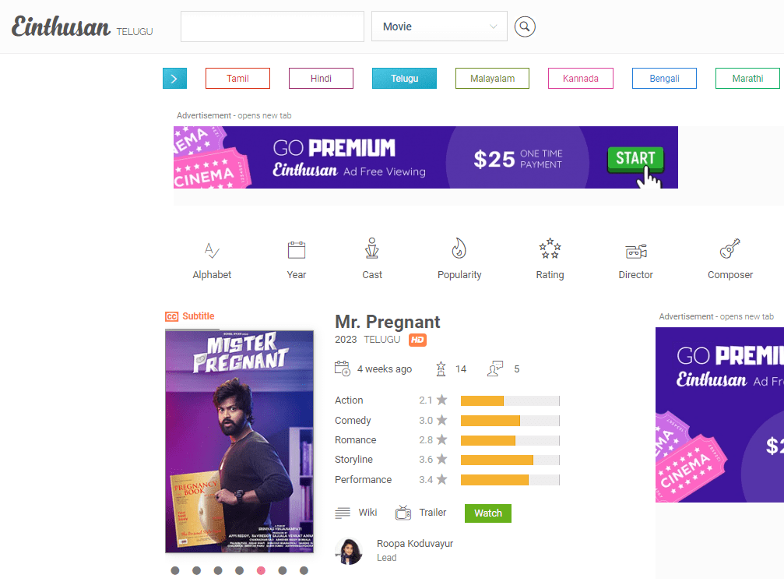Click the magnifier search icon
This screenshot has width=784, height=582.
pos(525,26)
